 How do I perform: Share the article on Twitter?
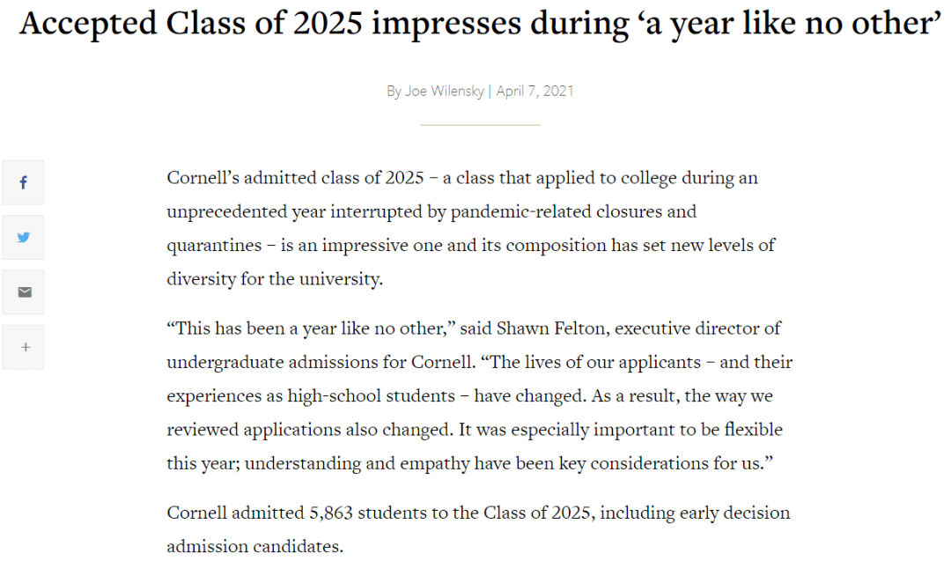tap(23, 237)
